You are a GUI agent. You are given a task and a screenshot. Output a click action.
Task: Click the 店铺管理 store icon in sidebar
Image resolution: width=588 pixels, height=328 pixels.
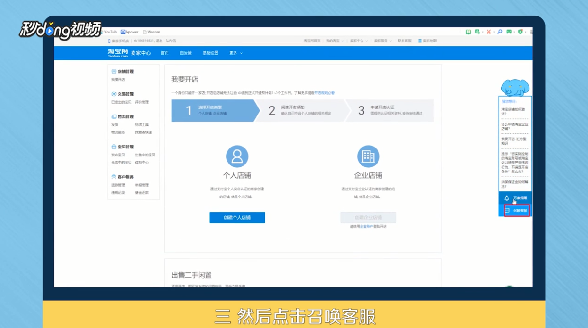tap(114, 72)
